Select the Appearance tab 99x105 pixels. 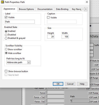[x=9, y=9]
